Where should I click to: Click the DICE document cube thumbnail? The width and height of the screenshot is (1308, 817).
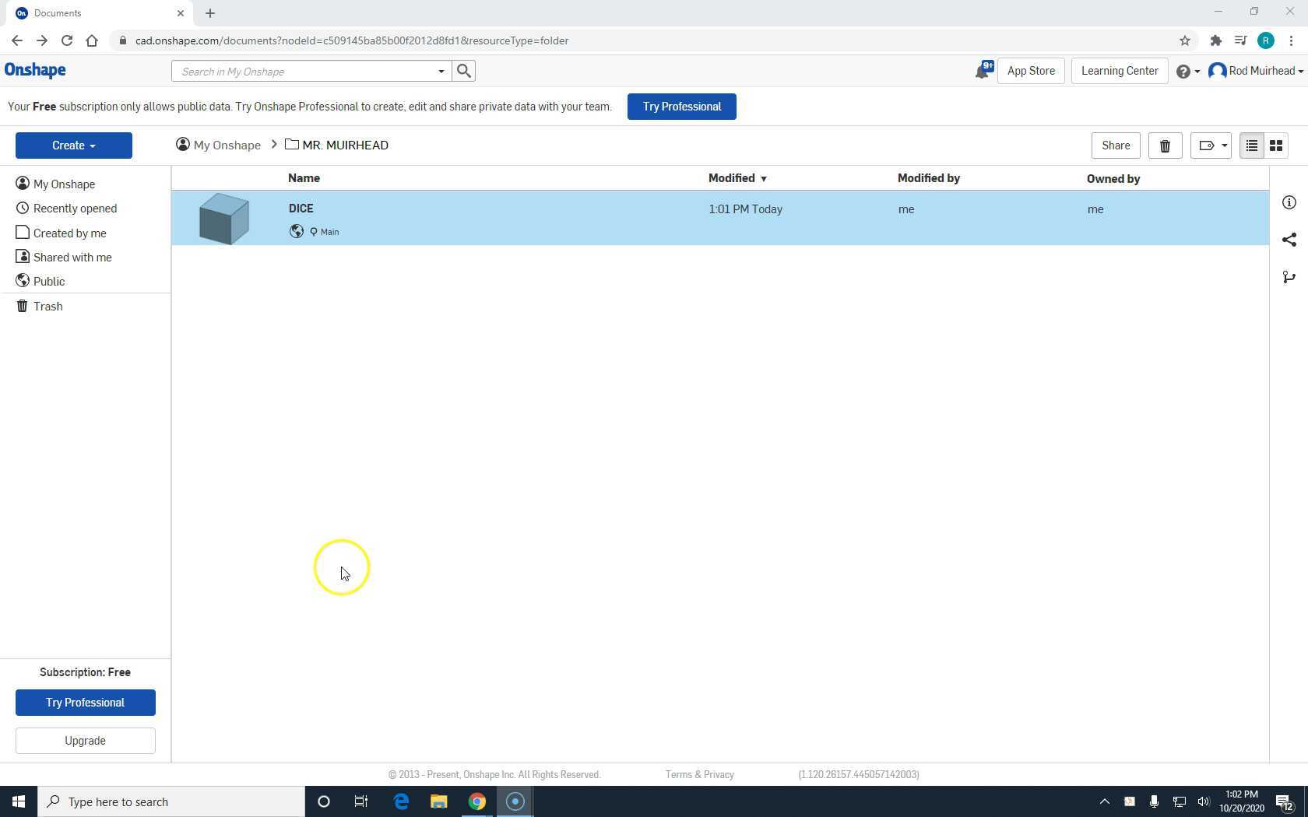point(224,218)
